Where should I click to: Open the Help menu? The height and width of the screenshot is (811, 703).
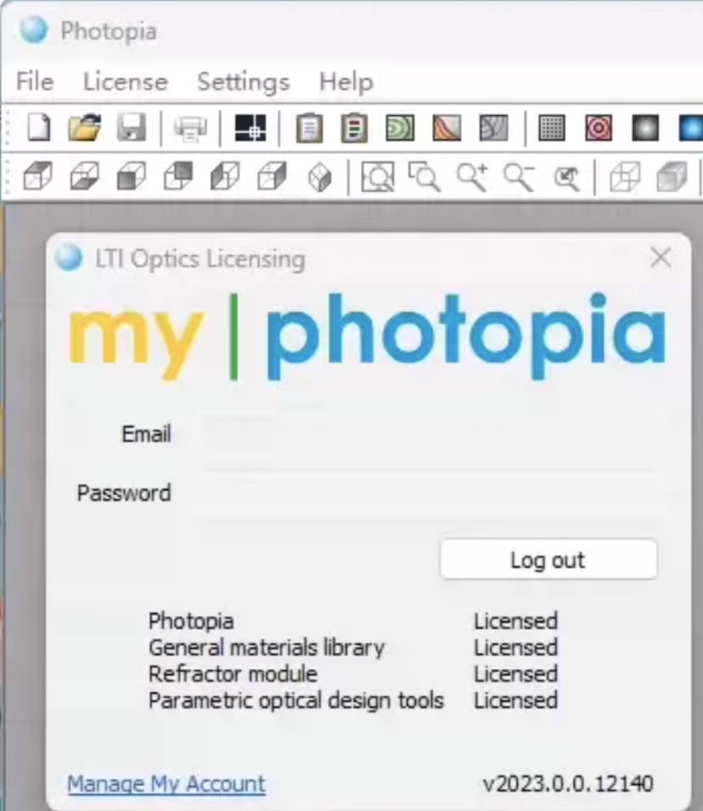346,82
